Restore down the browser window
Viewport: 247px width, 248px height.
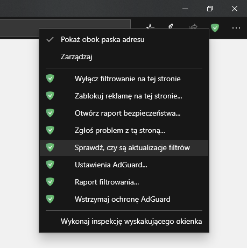tap(210, 9)
